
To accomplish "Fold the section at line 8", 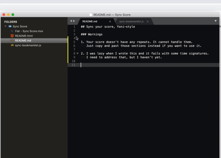I will (78, 53).
